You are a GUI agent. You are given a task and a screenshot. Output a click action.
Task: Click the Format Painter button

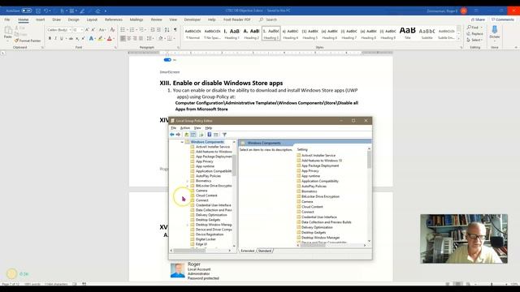pyautogui.click(x=28, y=41)
